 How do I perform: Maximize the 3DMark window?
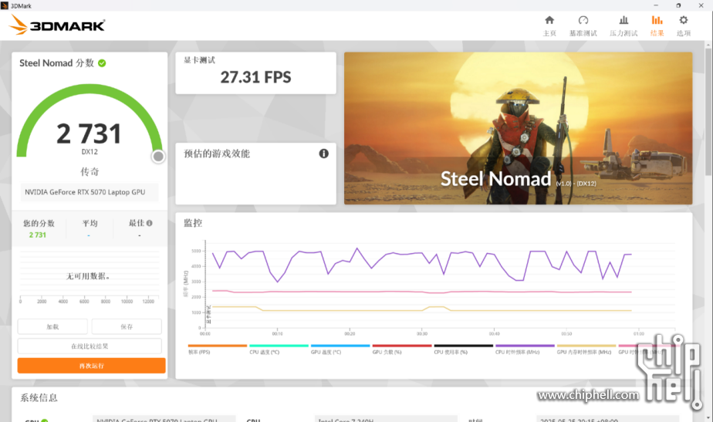point(678,5)
